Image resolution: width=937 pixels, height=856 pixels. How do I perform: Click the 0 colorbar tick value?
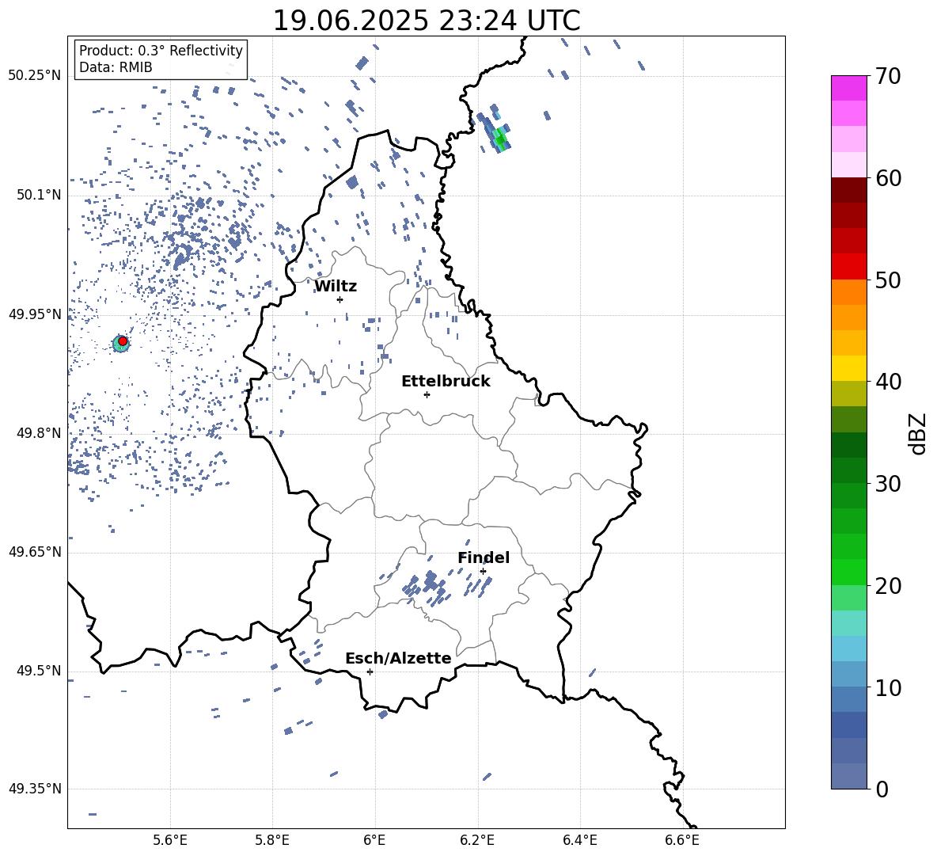point(882,789)
